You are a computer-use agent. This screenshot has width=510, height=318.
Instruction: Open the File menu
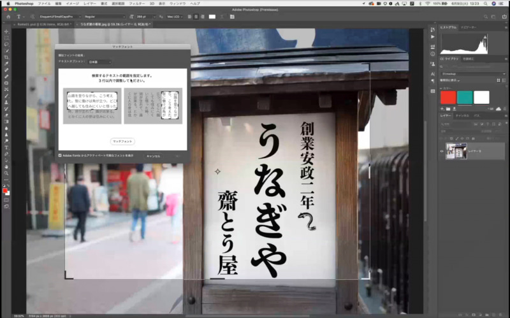[x=44, y=4]
